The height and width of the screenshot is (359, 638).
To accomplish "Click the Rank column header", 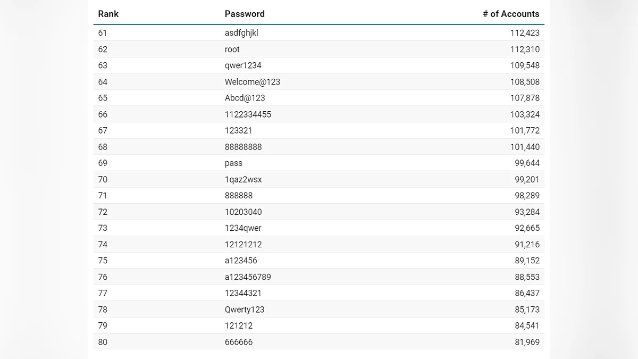I will tap(108, 14).
